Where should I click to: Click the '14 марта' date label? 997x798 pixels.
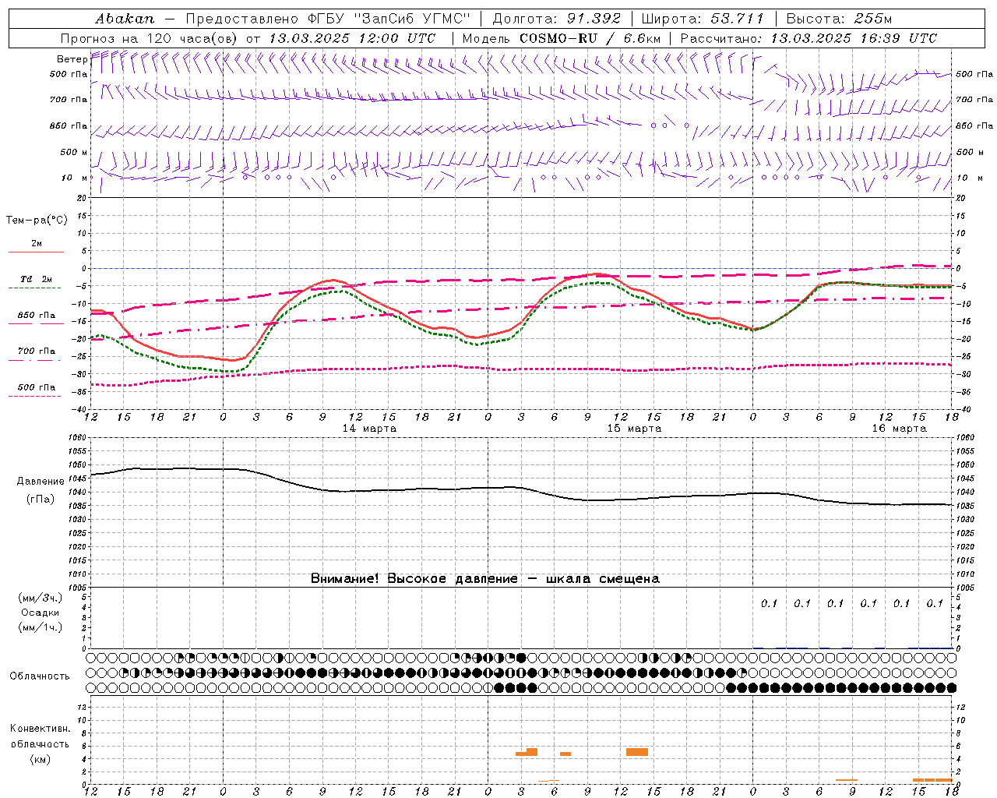pos(369,429)
